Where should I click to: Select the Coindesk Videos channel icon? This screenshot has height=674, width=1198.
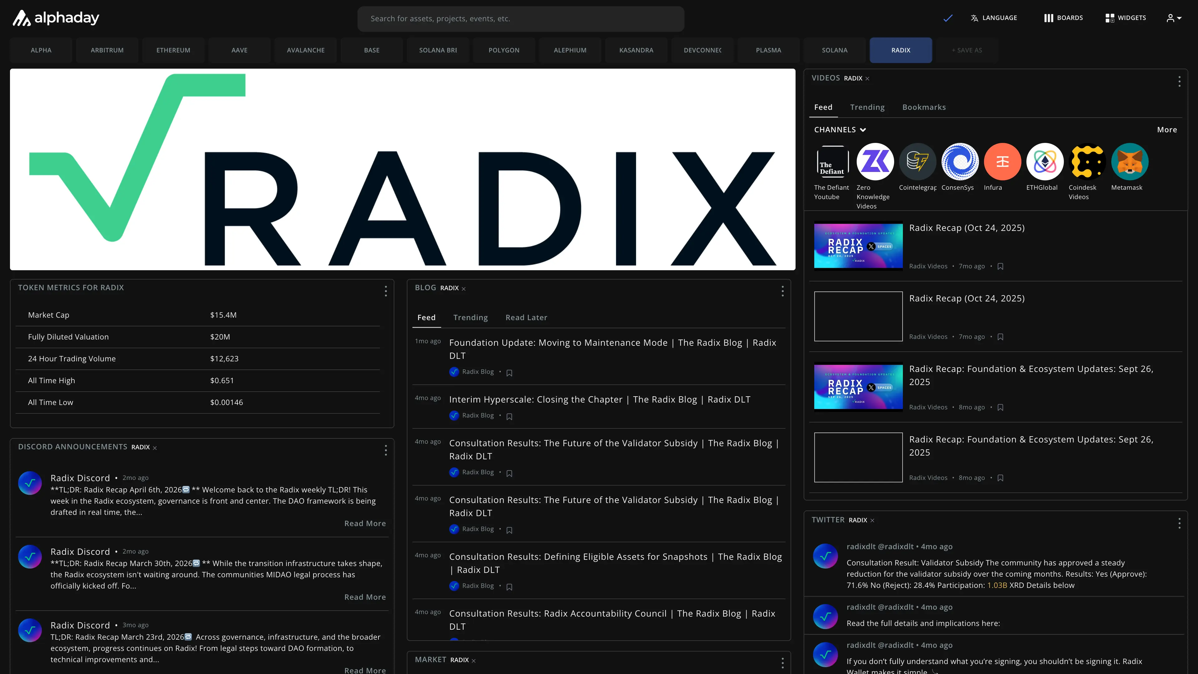click(x=1087, y=161)
